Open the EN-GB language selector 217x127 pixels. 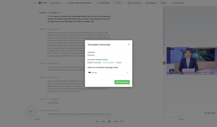coord(44,3)
